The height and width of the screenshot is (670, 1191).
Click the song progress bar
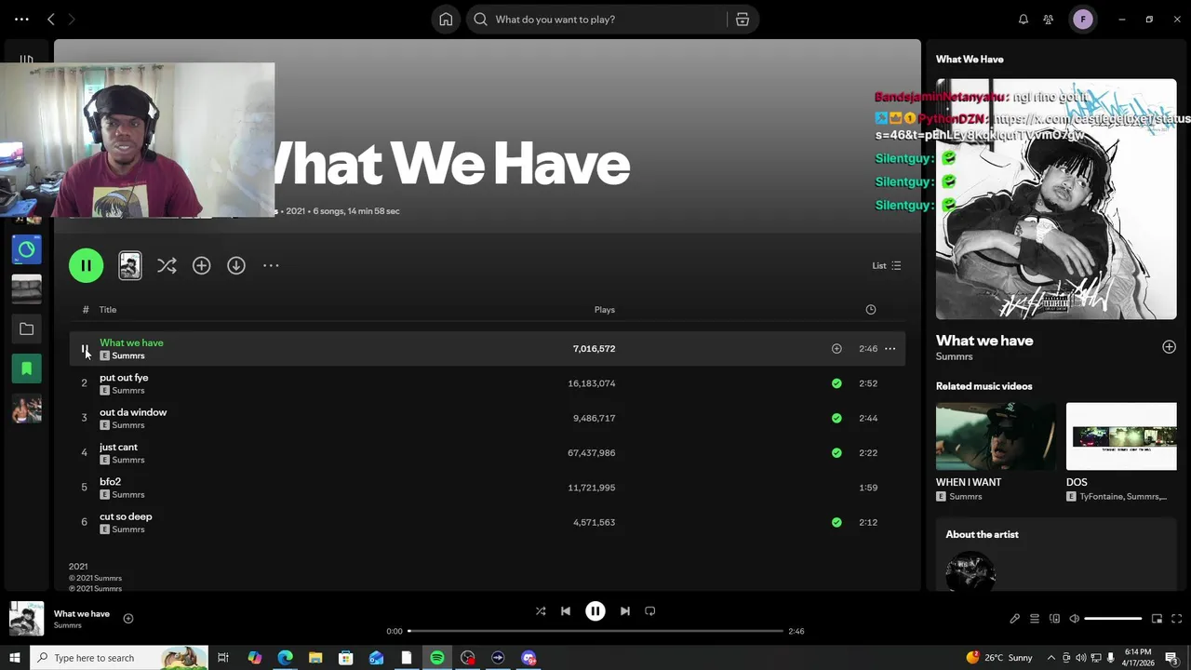(x=595, y=631)
